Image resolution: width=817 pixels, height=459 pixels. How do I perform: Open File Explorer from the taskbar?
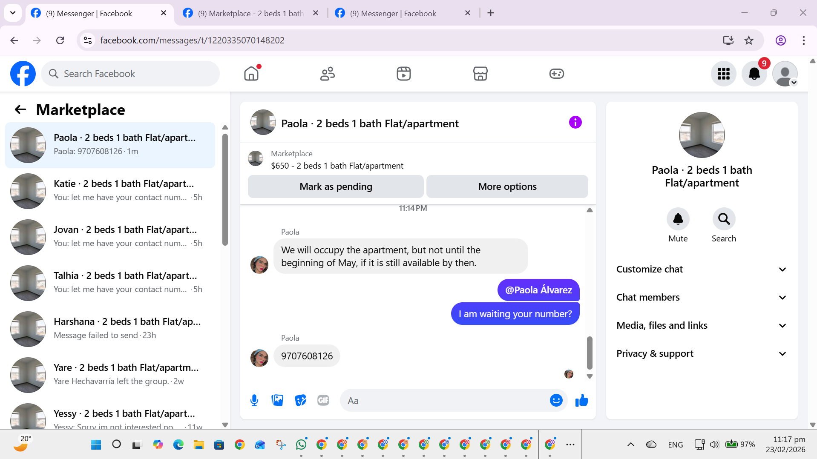(x=199, y=445)
